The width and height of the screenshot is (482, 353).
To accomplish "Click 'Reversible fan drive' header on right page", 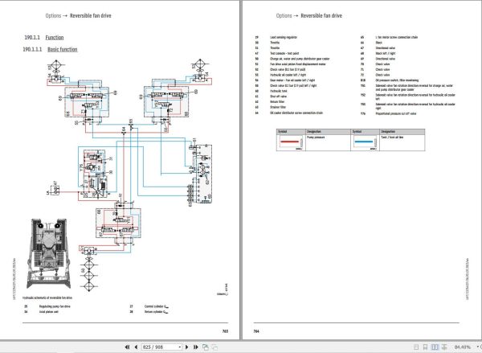I will pos(321,16).
